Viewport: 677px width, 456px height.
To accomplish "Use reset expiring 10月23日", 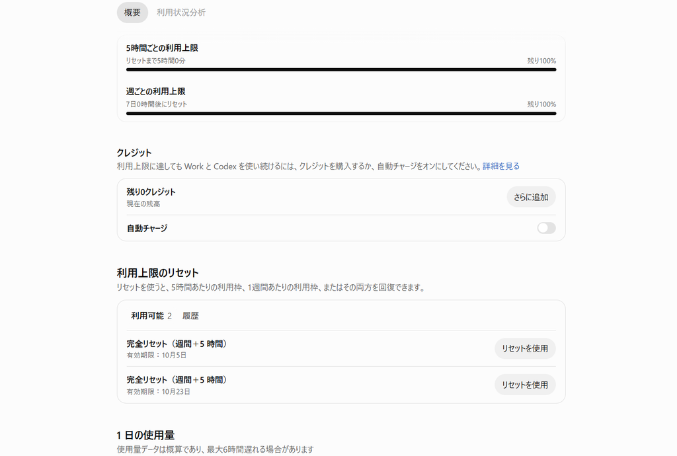I will click(x=525, y=385).
